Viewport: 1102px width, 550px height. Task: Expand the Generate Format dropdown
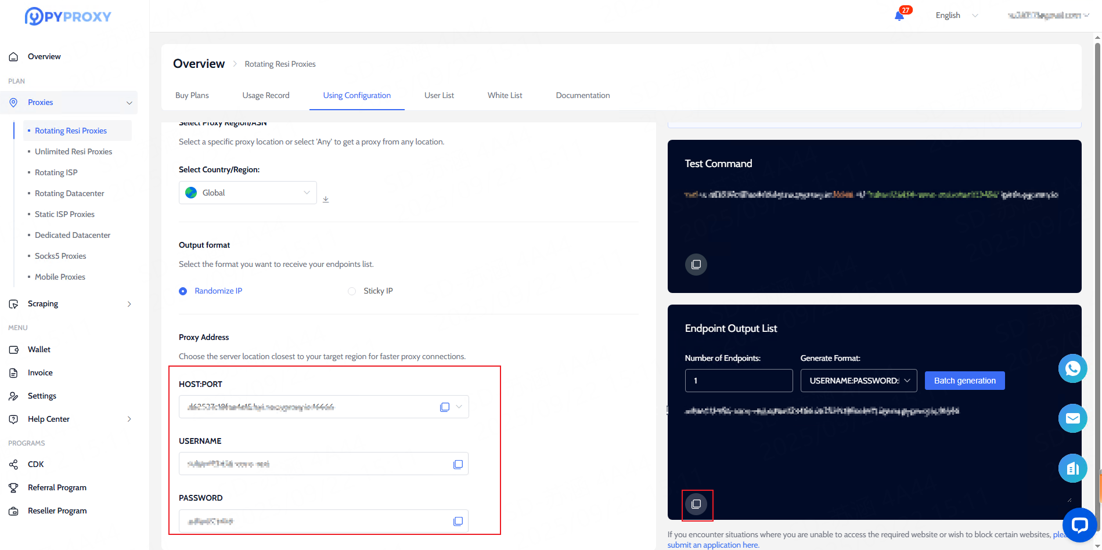858,381
